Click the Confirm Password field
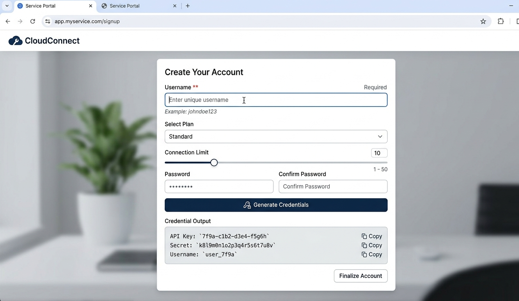Image resolution: width=519 pixels, height=301 pixels. pos(333,187)
